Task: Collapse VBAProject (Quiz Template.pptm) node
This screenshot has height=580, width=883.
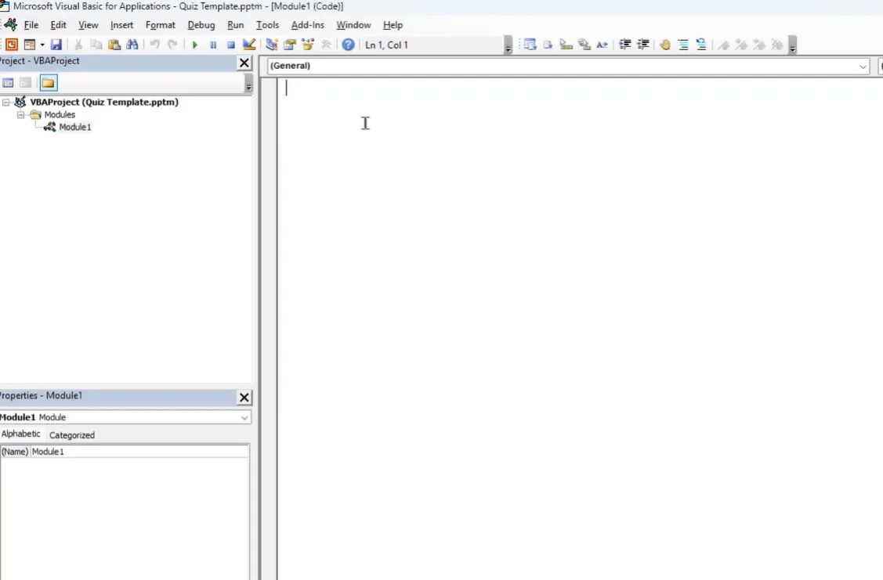Action: click(x=6, y=102)
